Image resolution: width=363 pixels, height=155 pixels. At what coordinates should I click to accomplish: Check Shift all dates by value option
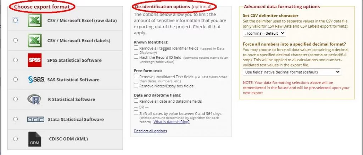point(136,113)
